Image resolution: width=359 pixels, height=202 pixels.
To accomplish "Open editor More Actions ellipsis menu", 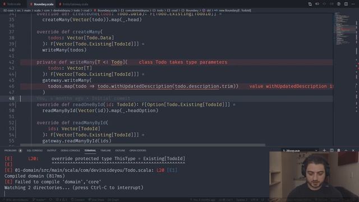I will coord(353,4).
